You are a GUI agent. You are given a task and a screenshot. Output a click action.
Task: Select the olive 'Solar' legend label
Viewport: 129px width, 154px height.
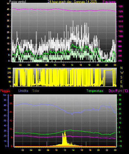(36, 91)
